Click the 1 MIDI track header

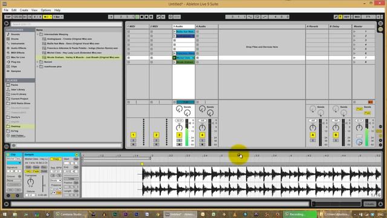click(x=137, y=26)
